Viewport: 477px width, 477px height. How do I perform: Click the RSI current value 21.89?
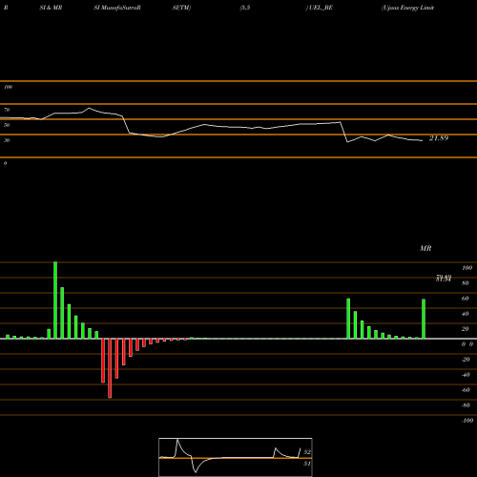tap(439, 138)
